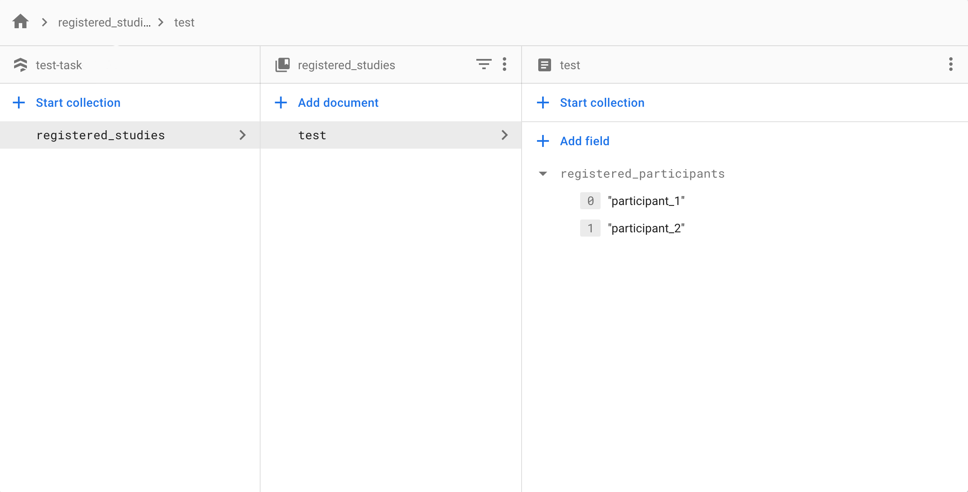
Task: Open the filter documents icon
Action: [x=484, y=64]
